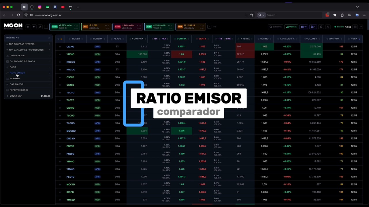Sort table by Ticker column

76,39
